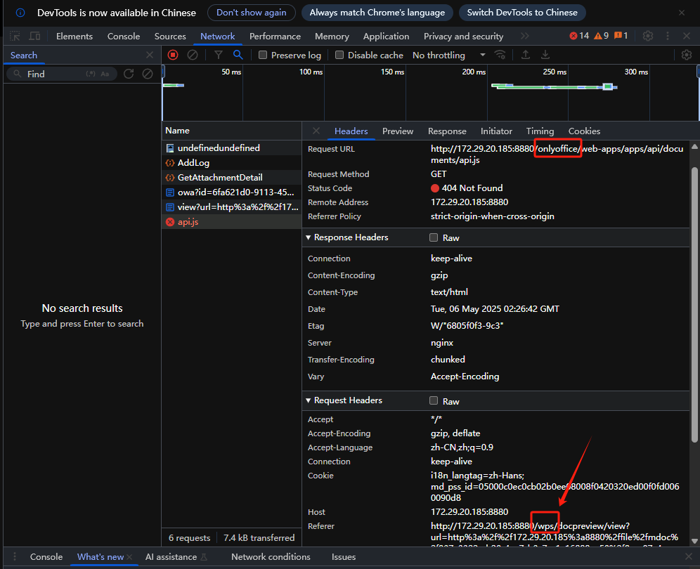Check the Disable cache checkbox
This screenshot has width=700, height=569.
[x=339, y=55]
